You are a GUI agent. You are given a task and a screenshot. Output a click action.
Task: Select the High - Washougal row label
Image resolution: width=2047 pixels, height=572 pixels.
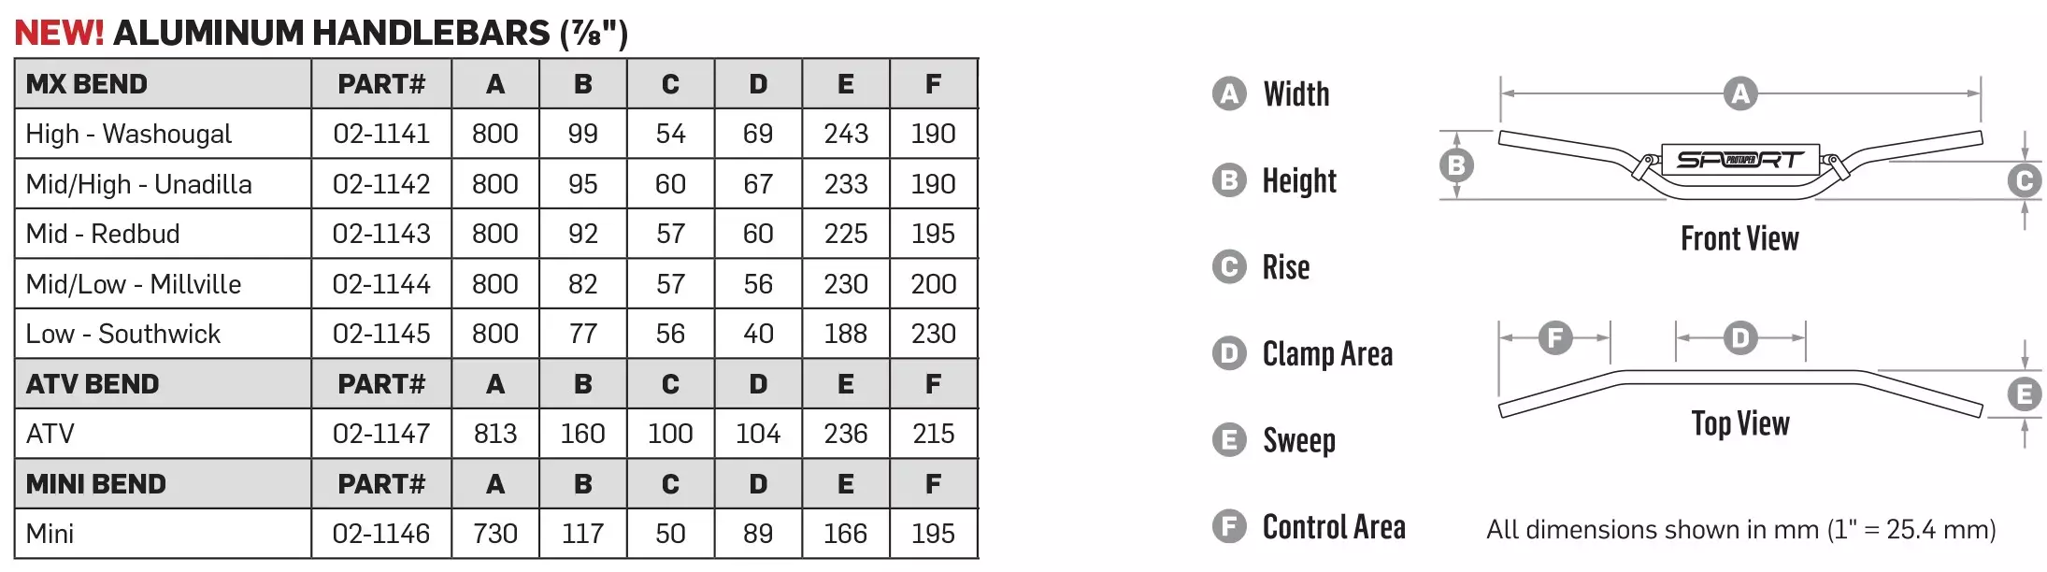tap(129, 134)
